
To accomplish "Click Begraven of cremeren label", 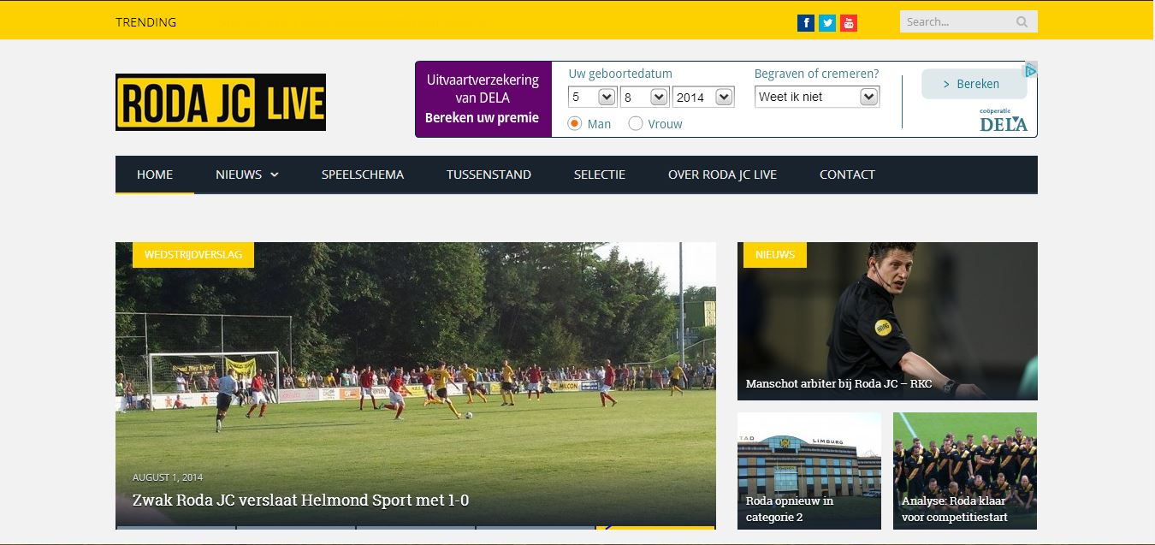I will click(816, 74).
